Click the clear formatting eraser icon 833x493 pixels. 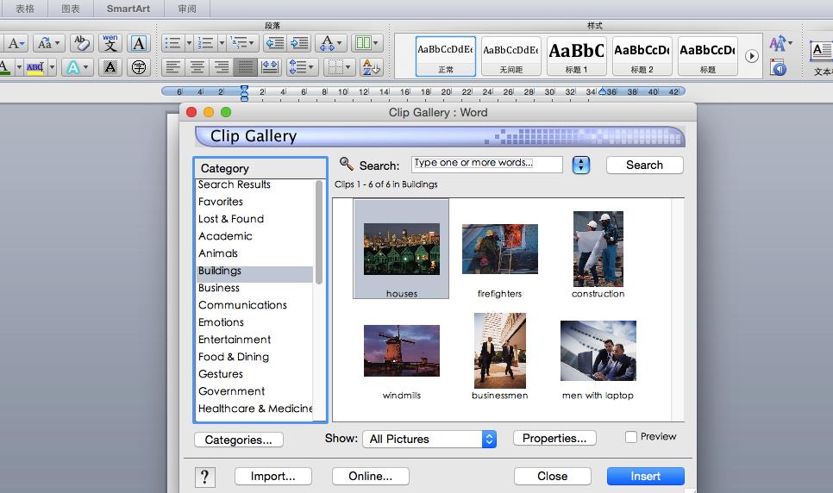click(x=82, y=43)
